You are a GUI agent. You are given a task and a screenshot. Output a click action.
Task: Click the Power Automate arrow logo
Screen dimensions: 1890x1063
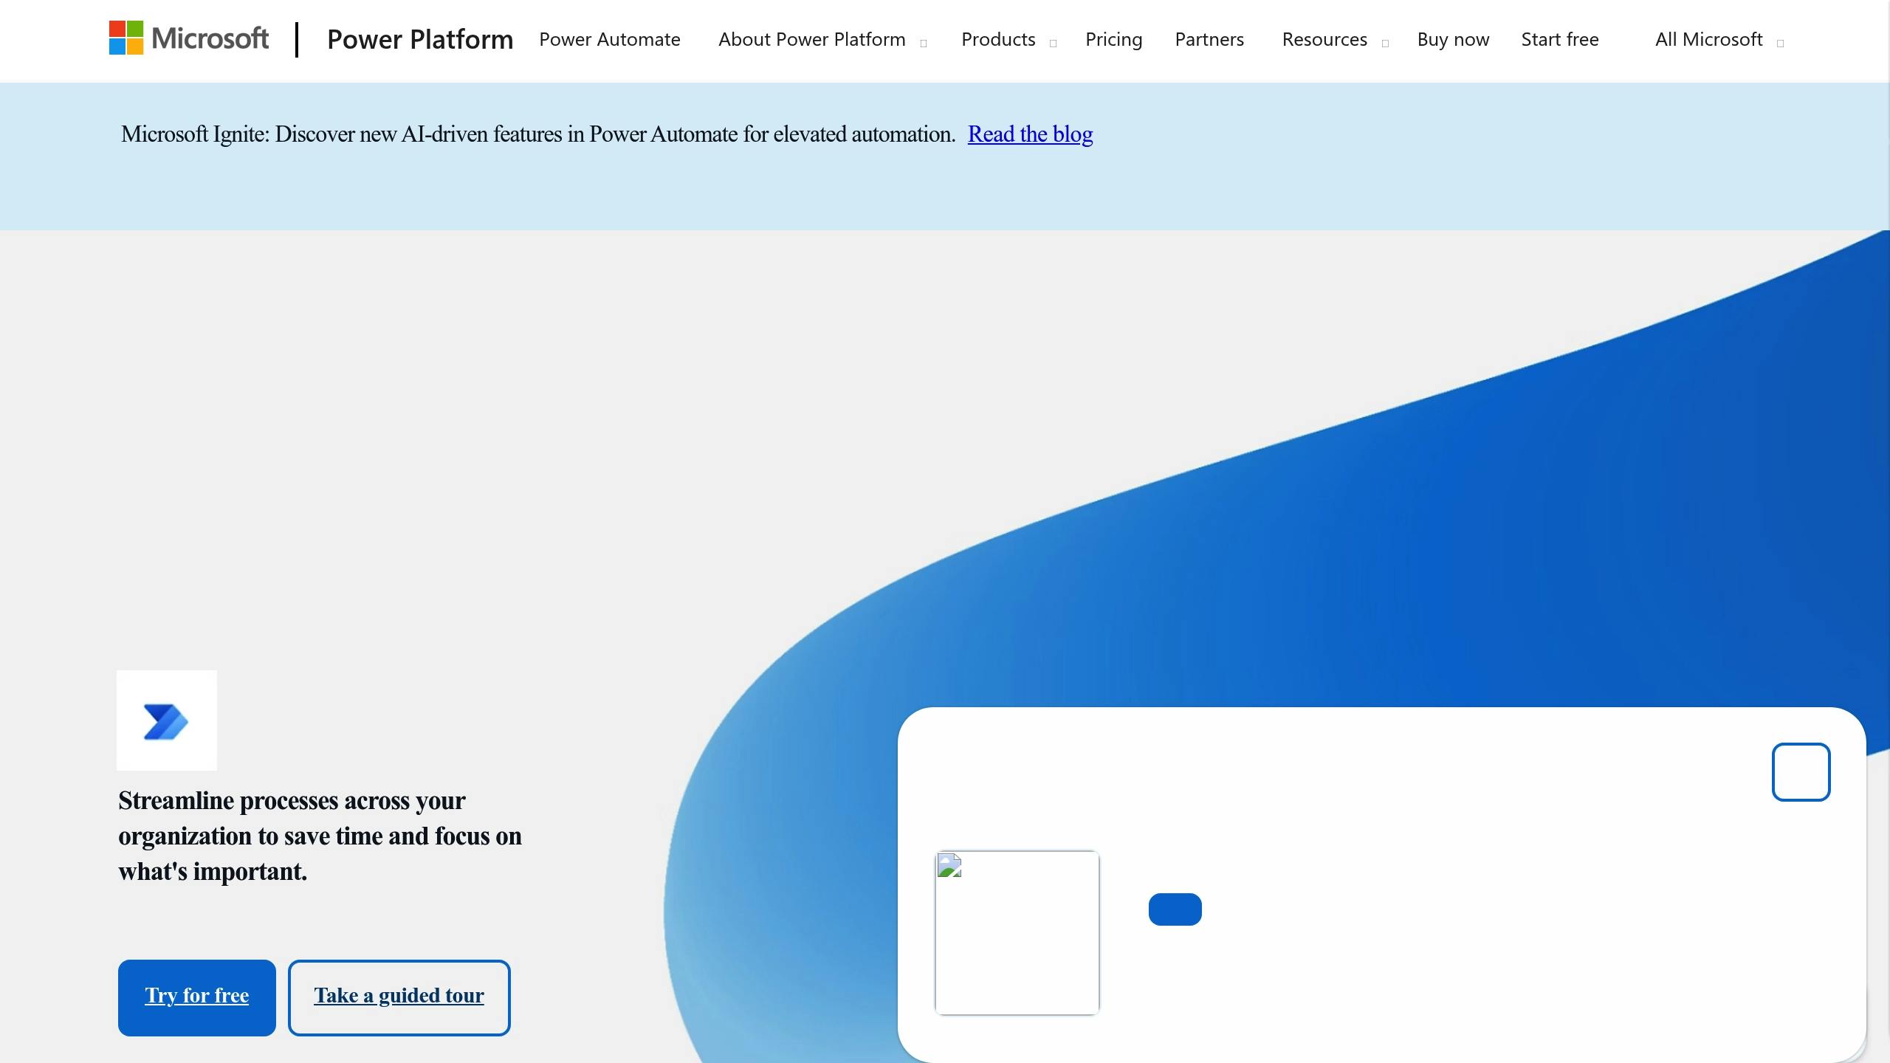pyautogui.click(x=167, y=720)
